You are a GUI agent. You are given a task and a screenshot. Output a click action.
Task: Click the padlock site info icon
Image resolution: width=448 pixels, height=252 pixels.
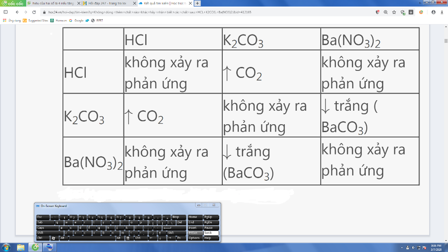(44, 12)
